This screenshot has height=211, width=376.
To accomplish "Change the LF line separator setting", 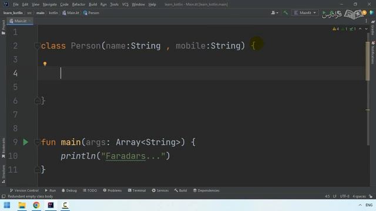I will point(335,196).
